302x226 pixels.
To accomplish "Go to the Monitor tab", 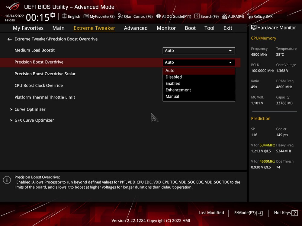I will pos(166,28).
